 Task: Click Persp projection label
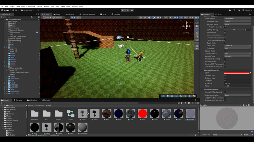point(187,33)
